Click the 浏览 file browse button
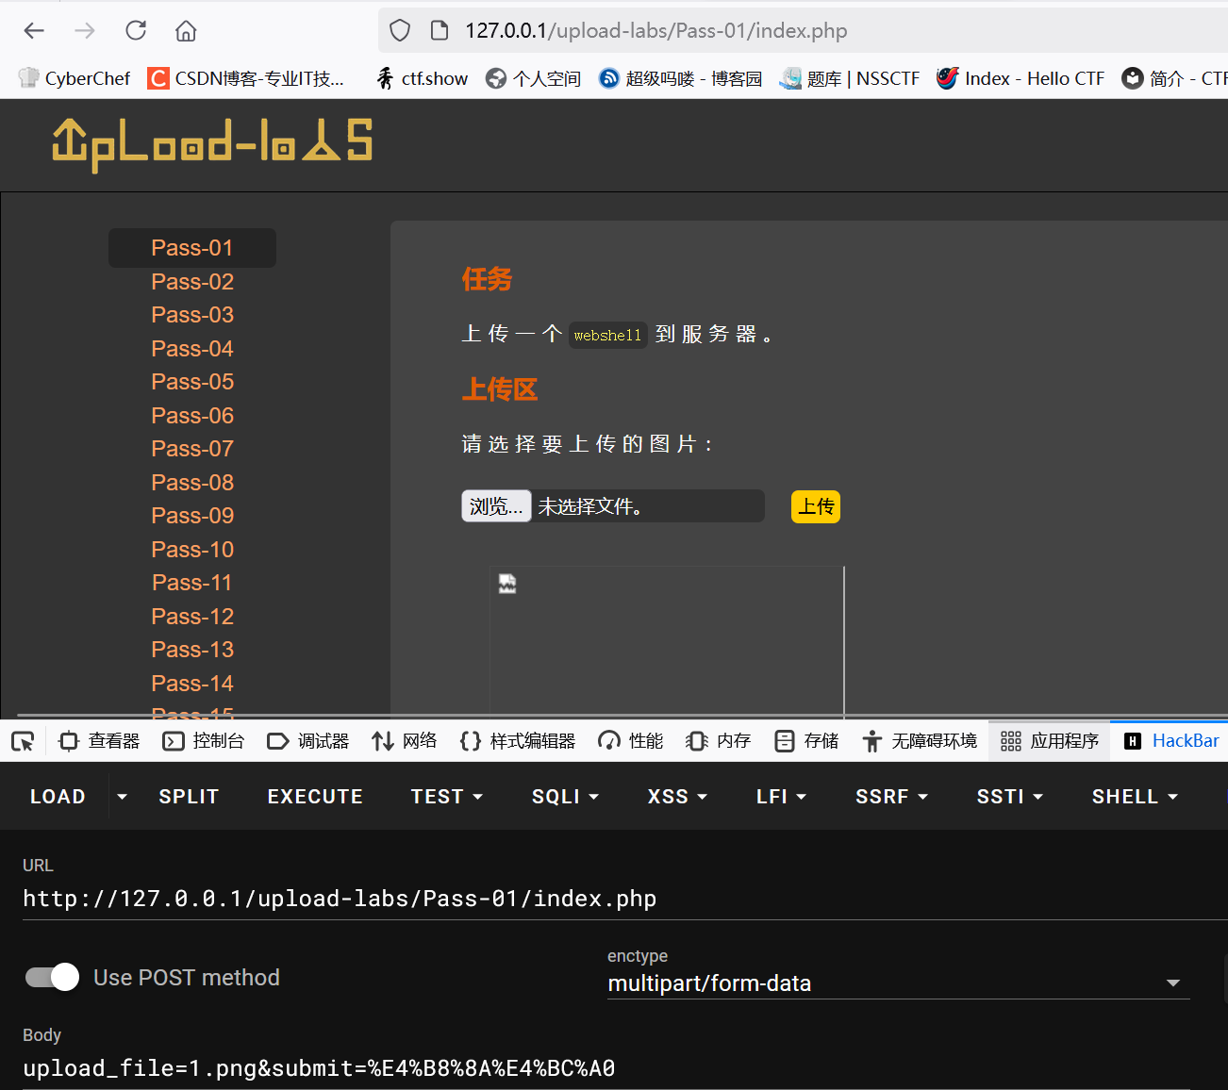 coord(496,506)
